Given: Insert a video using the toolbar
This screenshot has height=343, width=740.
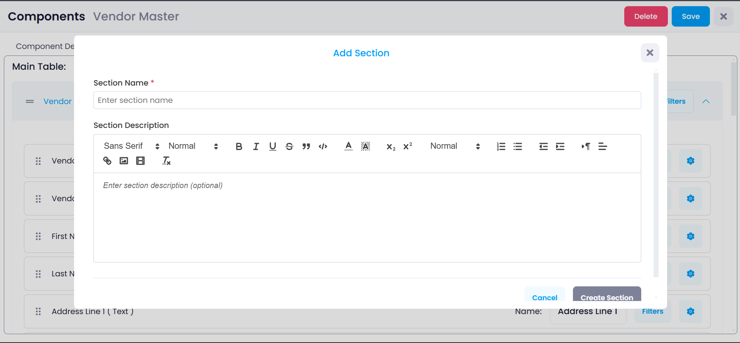Looking at the screenshot, I should point(140,161).
